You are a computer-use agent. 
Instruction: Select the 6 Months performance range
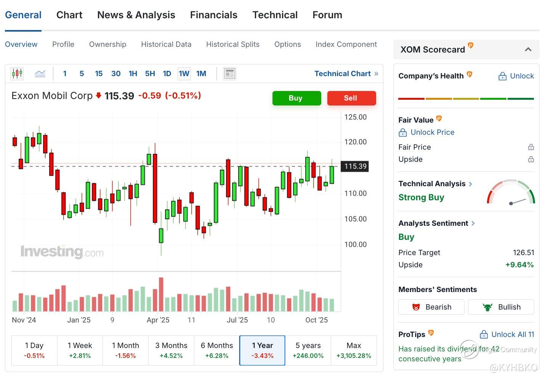(x=217, y=350)
